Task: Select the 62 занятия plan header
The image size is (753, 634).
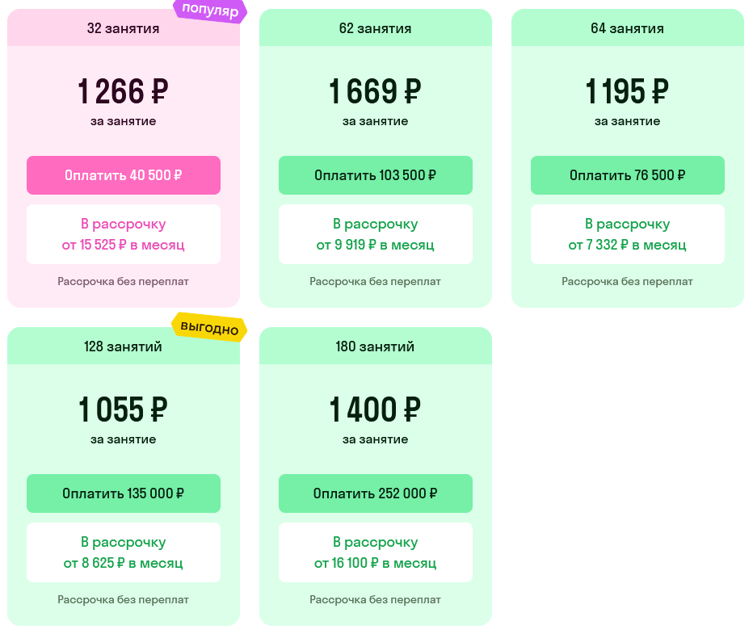Action: pos(376,27)
